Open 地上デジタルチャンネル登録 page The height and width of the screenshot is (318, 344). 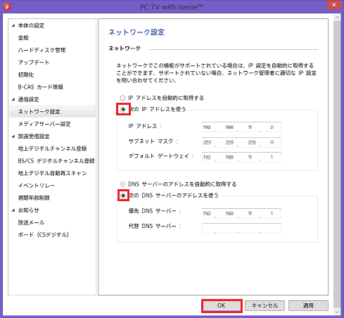[x=52, y=148]
